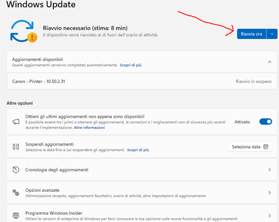
Task: Click the megaphone icon for latest updates
Action: [16, 122]
